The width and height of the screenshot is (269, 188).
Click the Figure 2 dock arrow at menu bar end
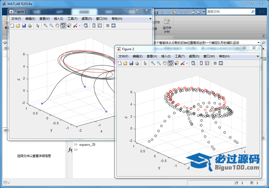257,56
